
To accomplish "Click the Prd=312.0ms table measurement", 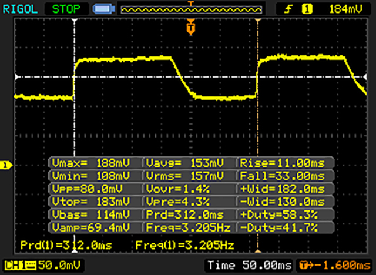I will (185, 214).
